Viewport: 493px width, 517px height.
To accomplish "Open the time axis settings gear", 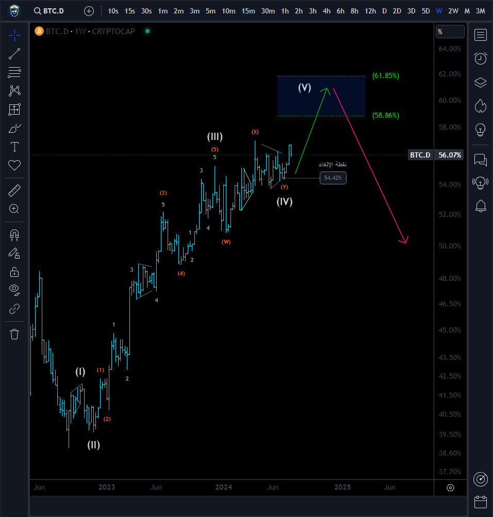I will tap(450, 488).
